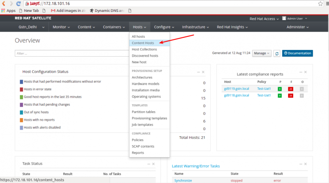Open Hardware models menu entry
The height and width of the screenshot is (183, 329).
point(149,84)
